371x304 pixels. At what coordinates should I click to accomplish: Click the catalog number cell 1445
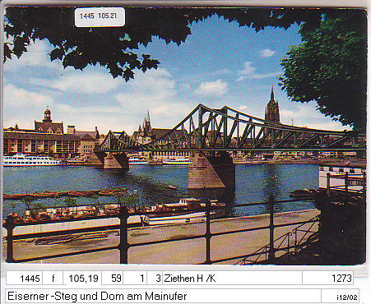(x=25, y=279)
